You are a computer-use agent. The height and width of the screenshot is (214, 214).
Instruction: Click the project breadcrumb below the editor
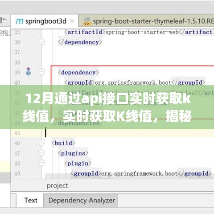coord(57,185)
